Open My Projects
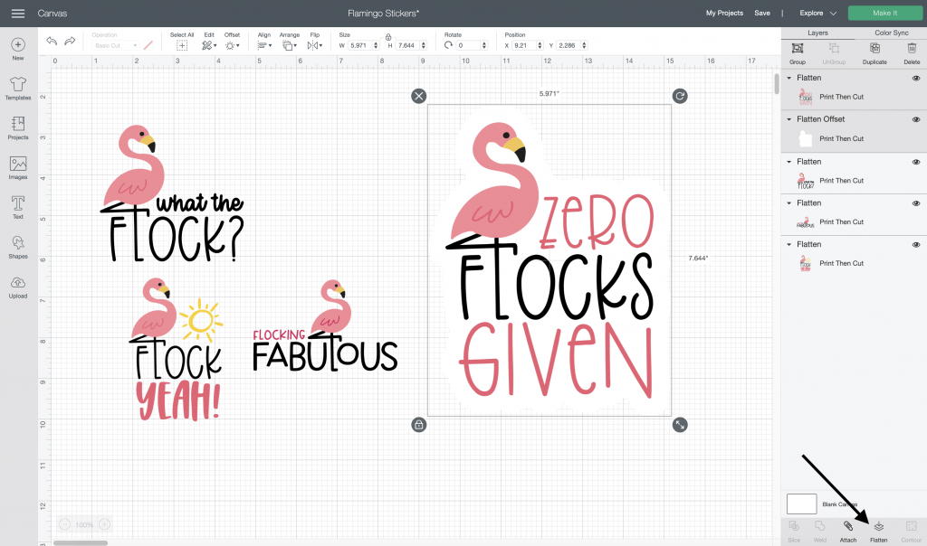The height and width of the screenshot is (546, 927). pyautogui.click(x=724, y=13)
